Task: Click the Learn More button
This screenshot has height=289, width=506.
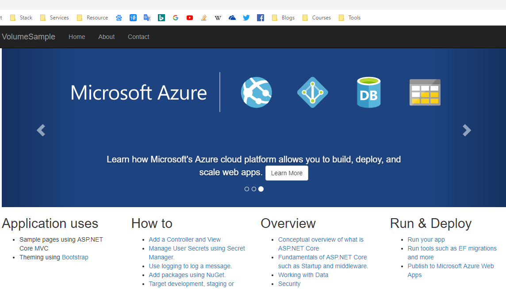Action: [287, 173]
